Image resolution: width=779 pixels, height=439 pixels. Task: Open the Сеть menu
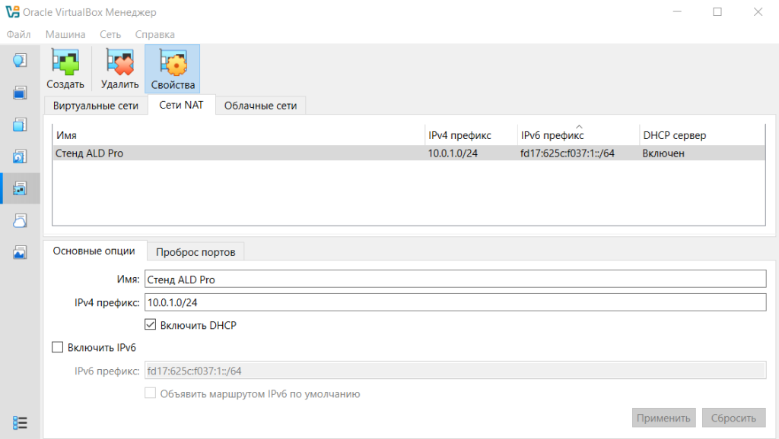[110, 34]
